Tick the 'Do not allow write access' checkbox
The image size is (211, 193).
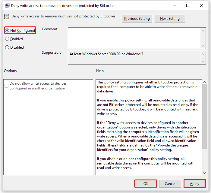point(6,86)
